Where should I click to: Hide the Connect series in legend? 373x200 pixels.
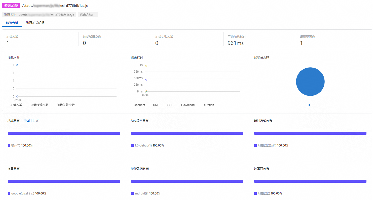click(137, 105)
